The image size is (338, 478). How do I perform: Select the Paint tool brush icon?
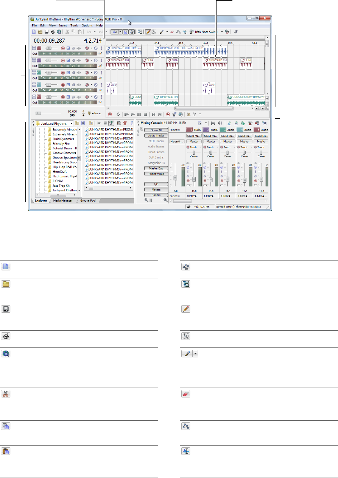click(161, 32)
